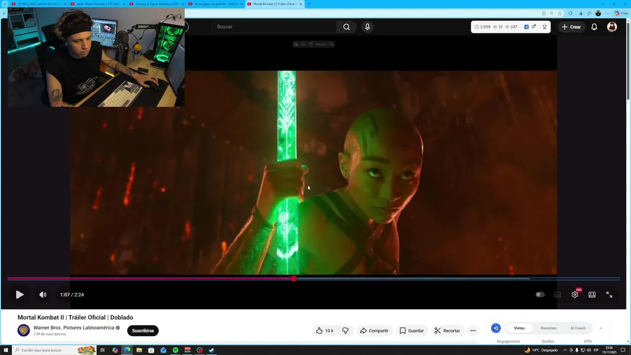Show hidden system tray icons
The image size is (631, 355).
click(x=565, y=350)
